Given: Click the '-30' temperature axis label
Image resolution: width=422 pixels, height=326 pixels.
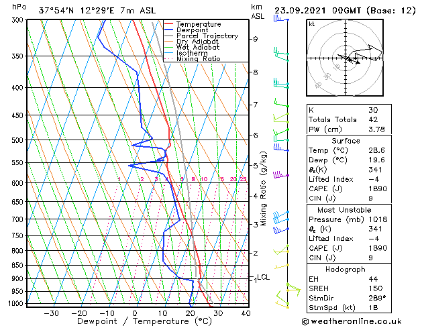Looking at the screenshot, I should [51, 313].
